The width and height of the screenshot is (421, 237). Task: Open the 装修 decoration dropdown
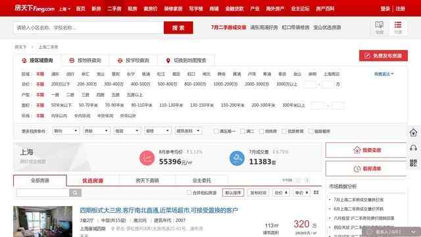tap(158, 131)
